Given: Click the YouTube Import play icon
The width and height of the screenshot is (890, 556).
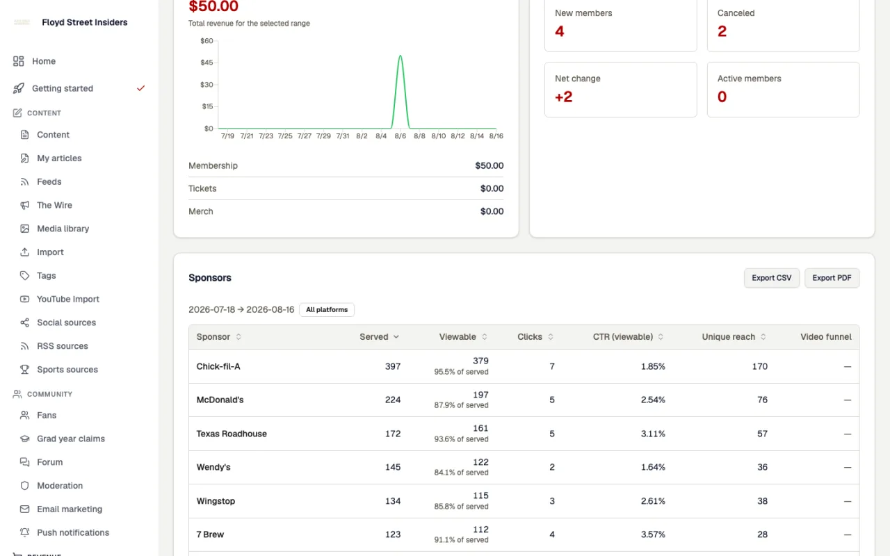Looking at the screenshot, I should (x=25, y=299).
